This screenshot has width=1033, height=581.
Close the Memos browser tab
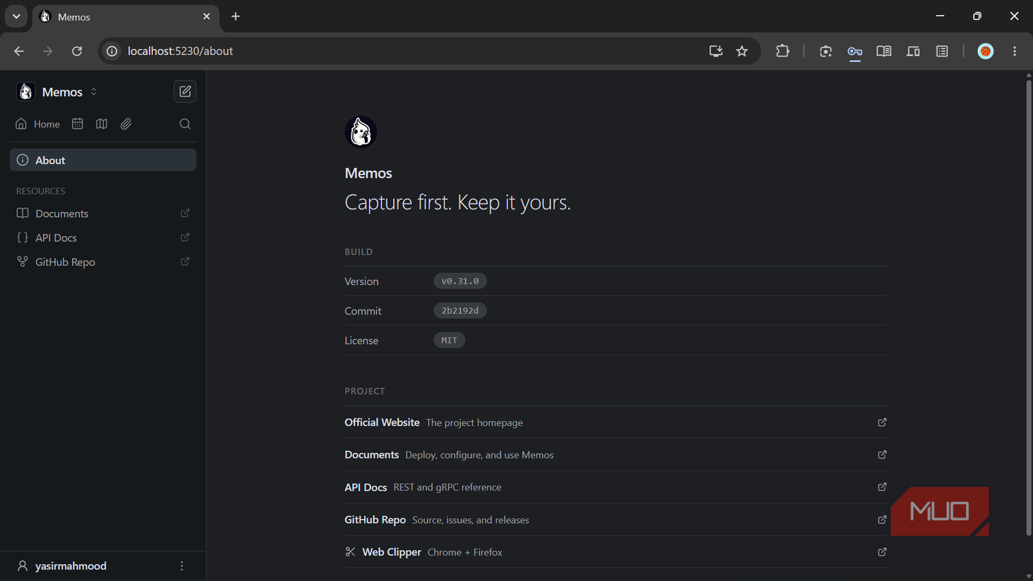[x=207, y=17]
